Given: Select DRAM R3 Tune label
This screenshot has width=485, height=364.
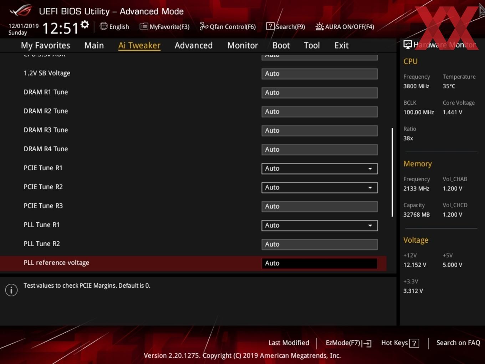Looking at the screenshot, I should tap(46, 130).
